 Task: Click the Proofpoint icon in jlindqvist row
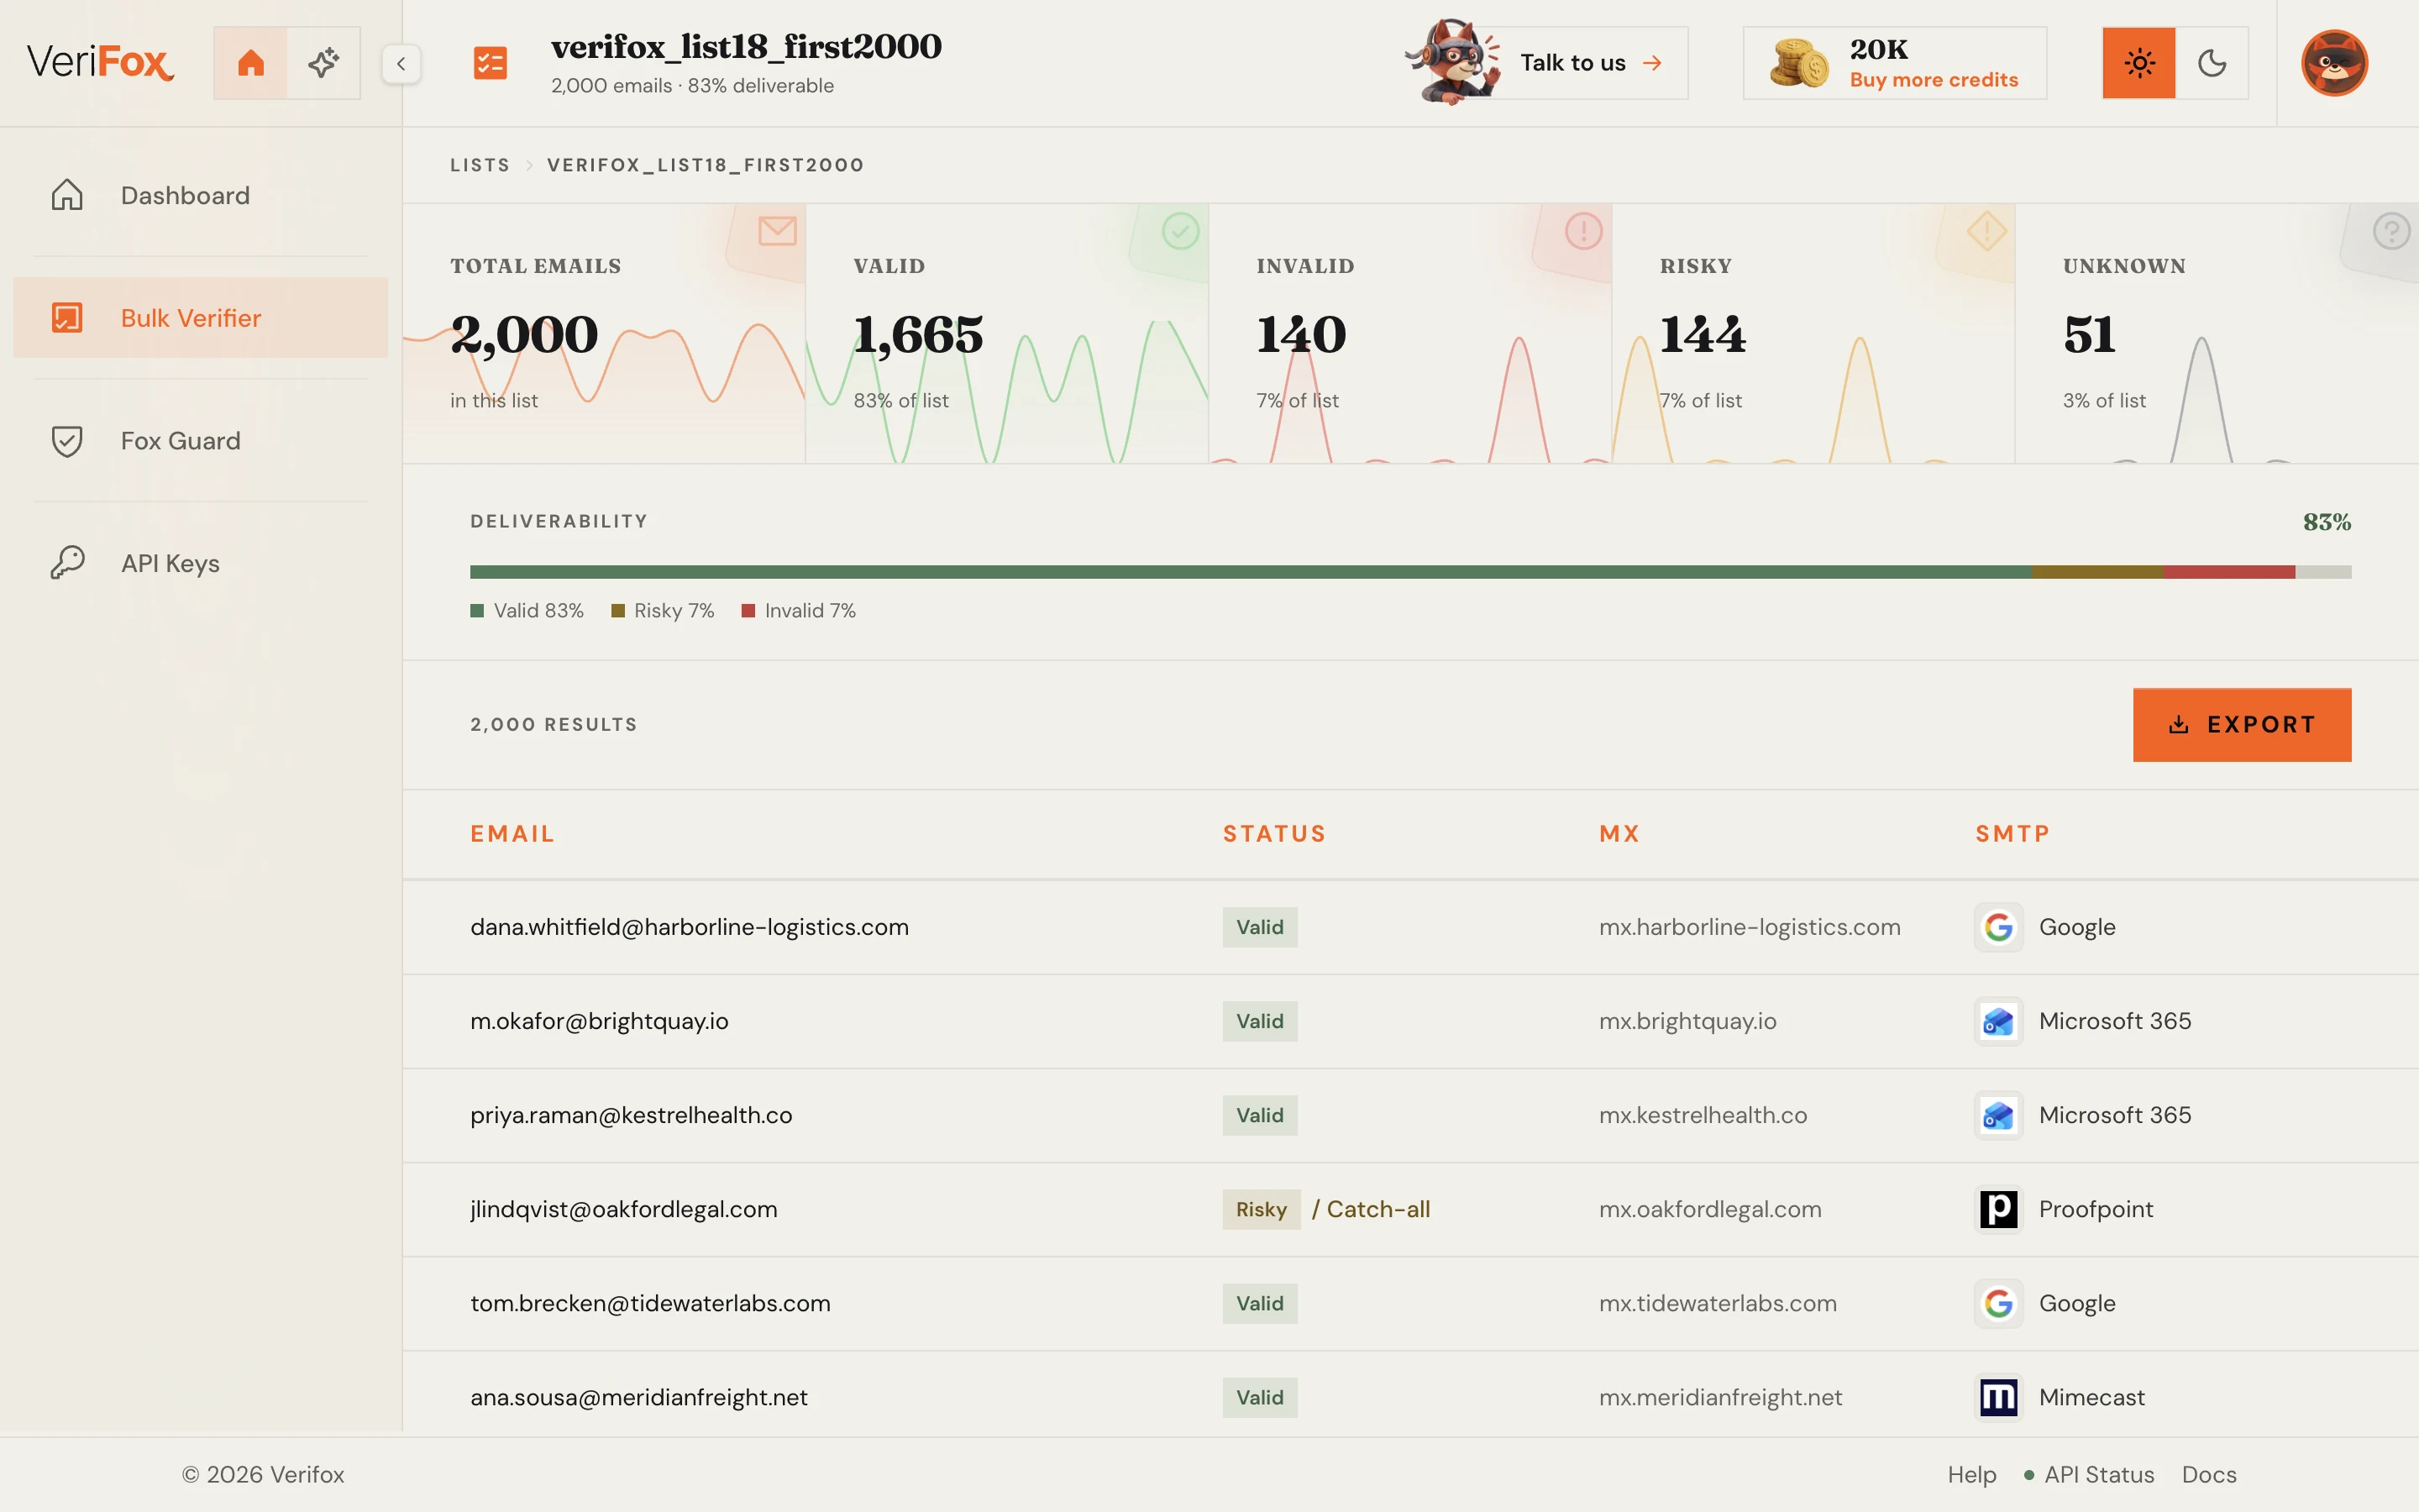click(x=1998, y=1209)
